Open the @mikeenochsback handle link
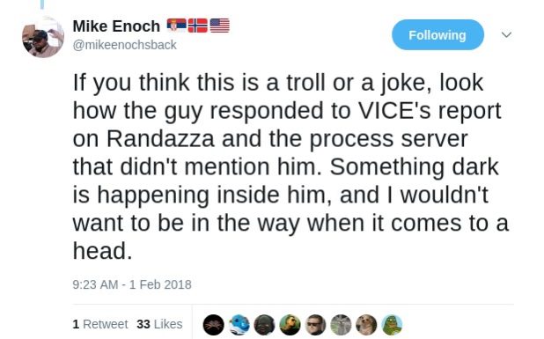544x339 pixels. pyautogui.click(x=124, y=45)
